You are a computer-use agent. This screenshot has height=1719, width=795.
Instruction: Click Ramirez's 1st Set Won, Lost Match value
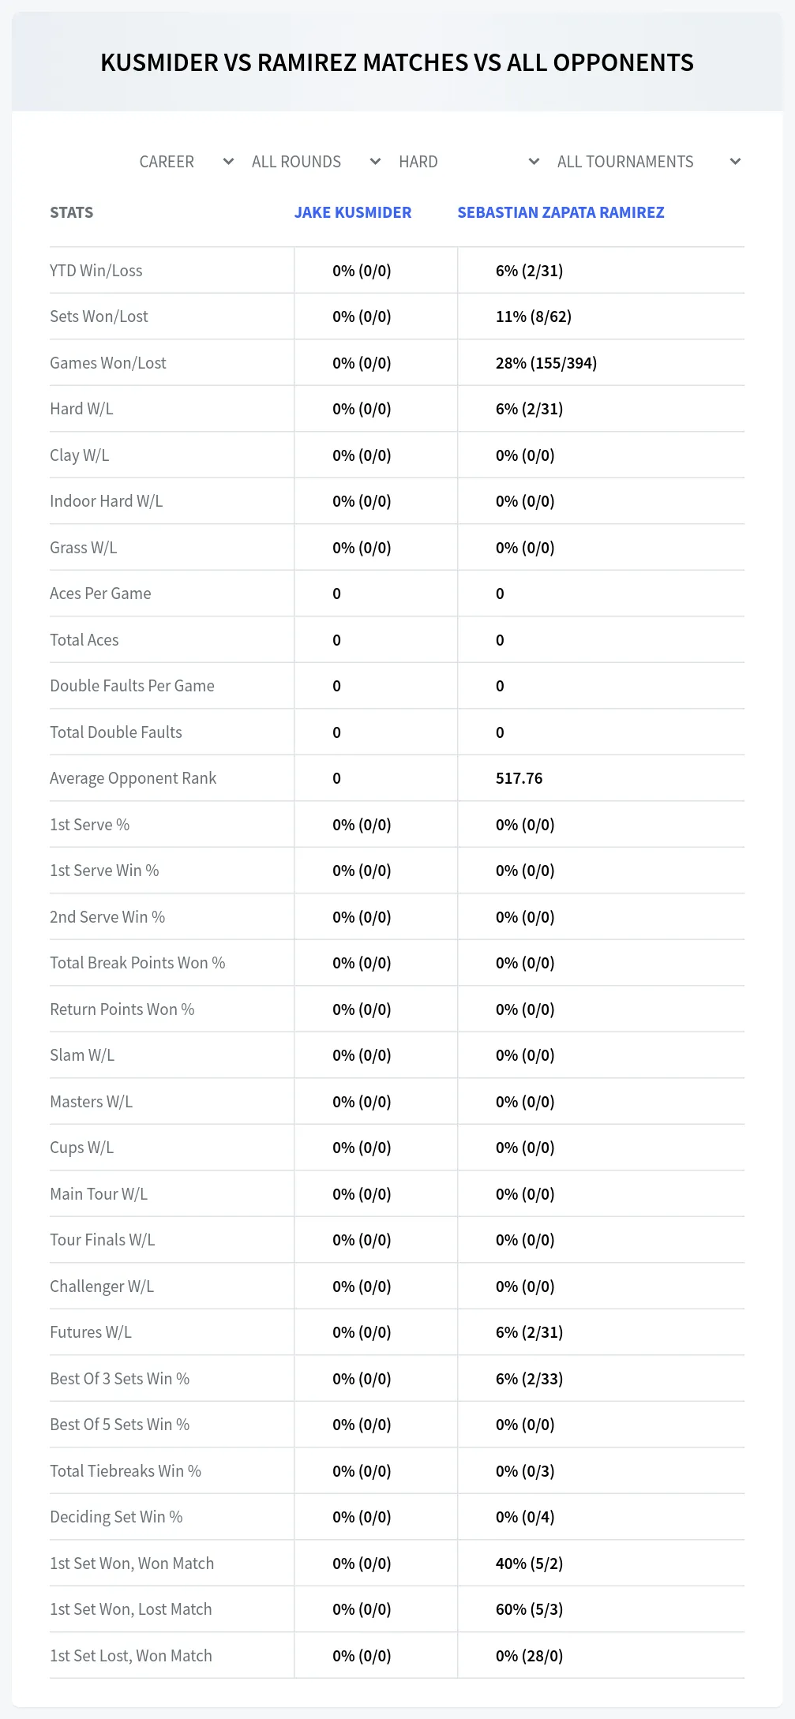click(529, 1609)
